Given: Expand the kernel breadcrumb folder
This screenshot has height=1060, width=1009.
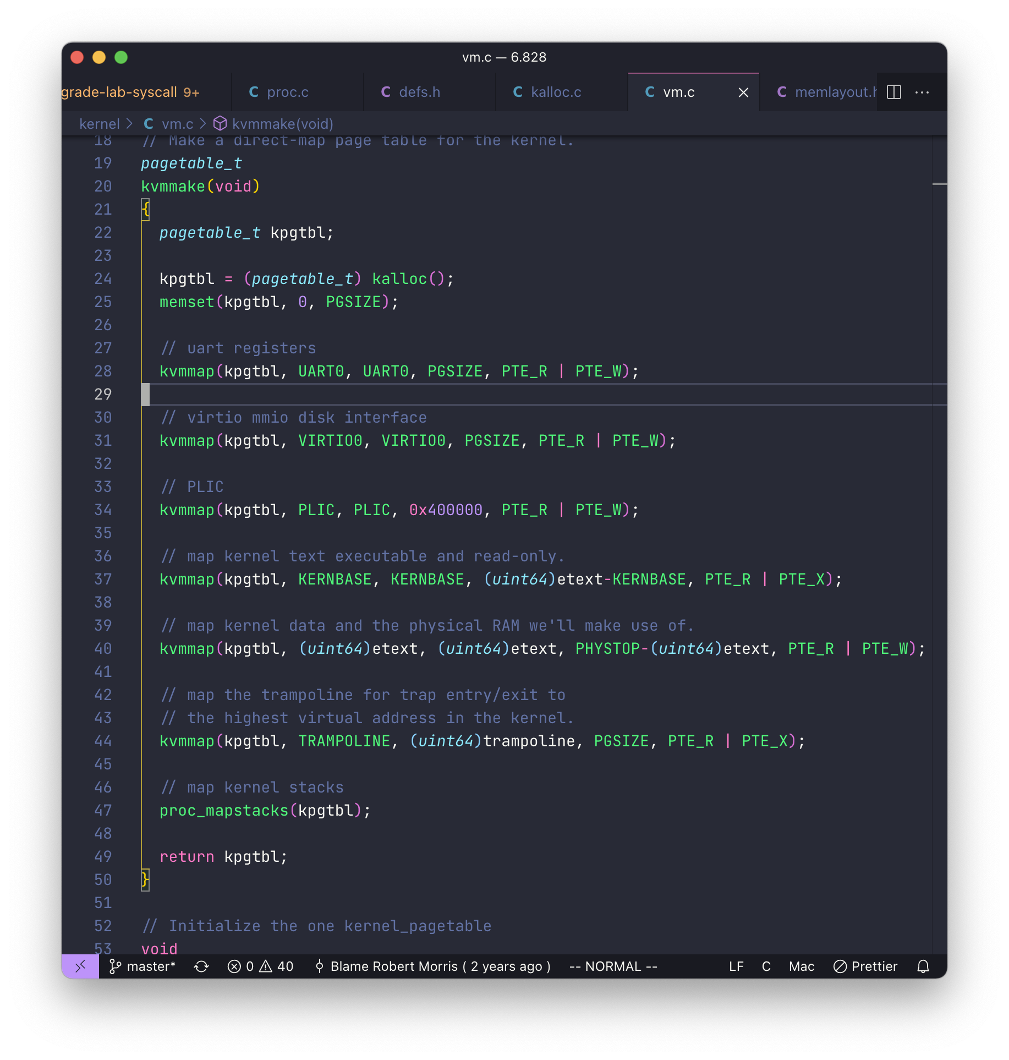Looking at the screenshot, I should tap(99, 124).
